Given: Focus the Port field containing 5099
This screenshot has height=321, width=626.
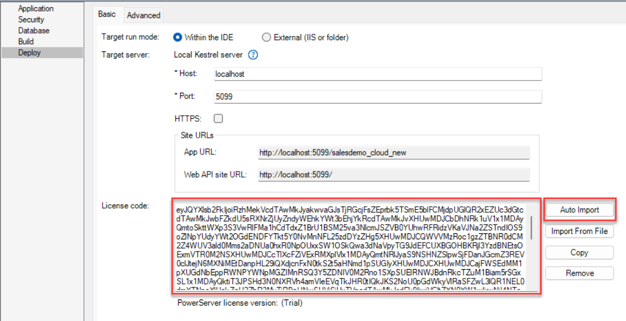Looking at the screenshot, I should 377,97.
